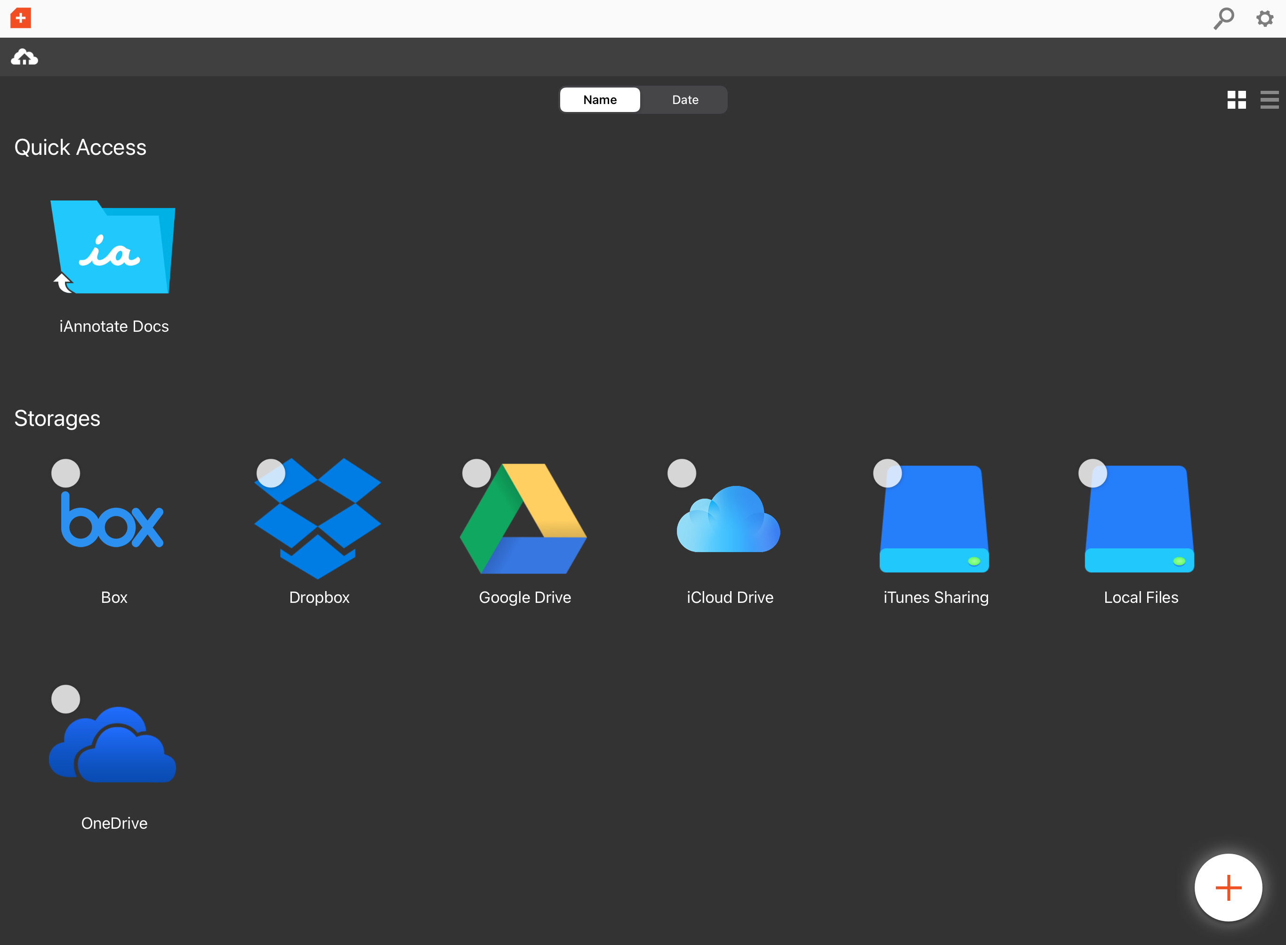Toggle the iTunes Sharing selection circle

tap(887, 473)
